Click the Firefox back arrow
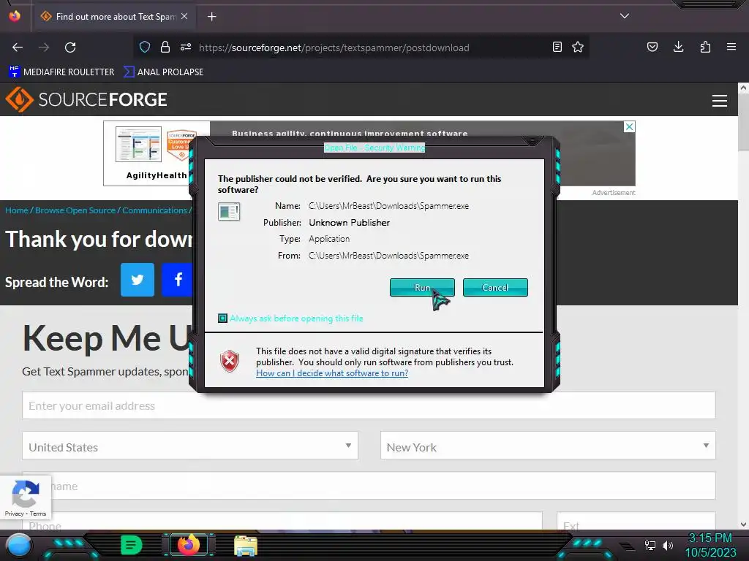 [18, 47]
